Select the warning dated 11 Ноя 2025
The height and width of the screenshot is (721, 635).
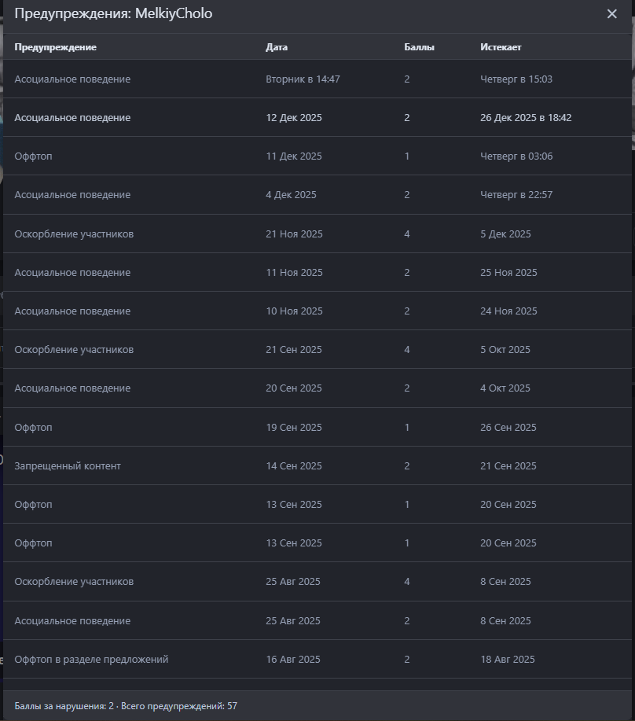tap(72, 273)
